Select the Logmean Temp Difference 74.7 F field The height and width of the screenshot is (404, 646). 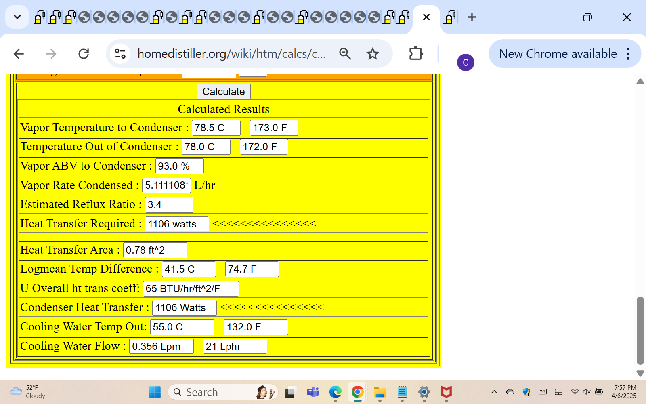pyautogui.click(x=252, y=269)
